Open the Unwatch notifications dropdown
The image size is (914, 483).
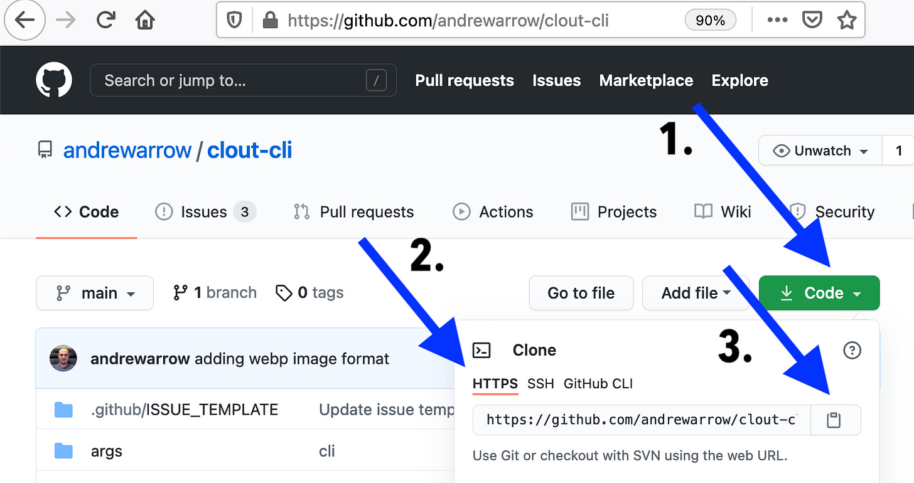pos(820,151)
